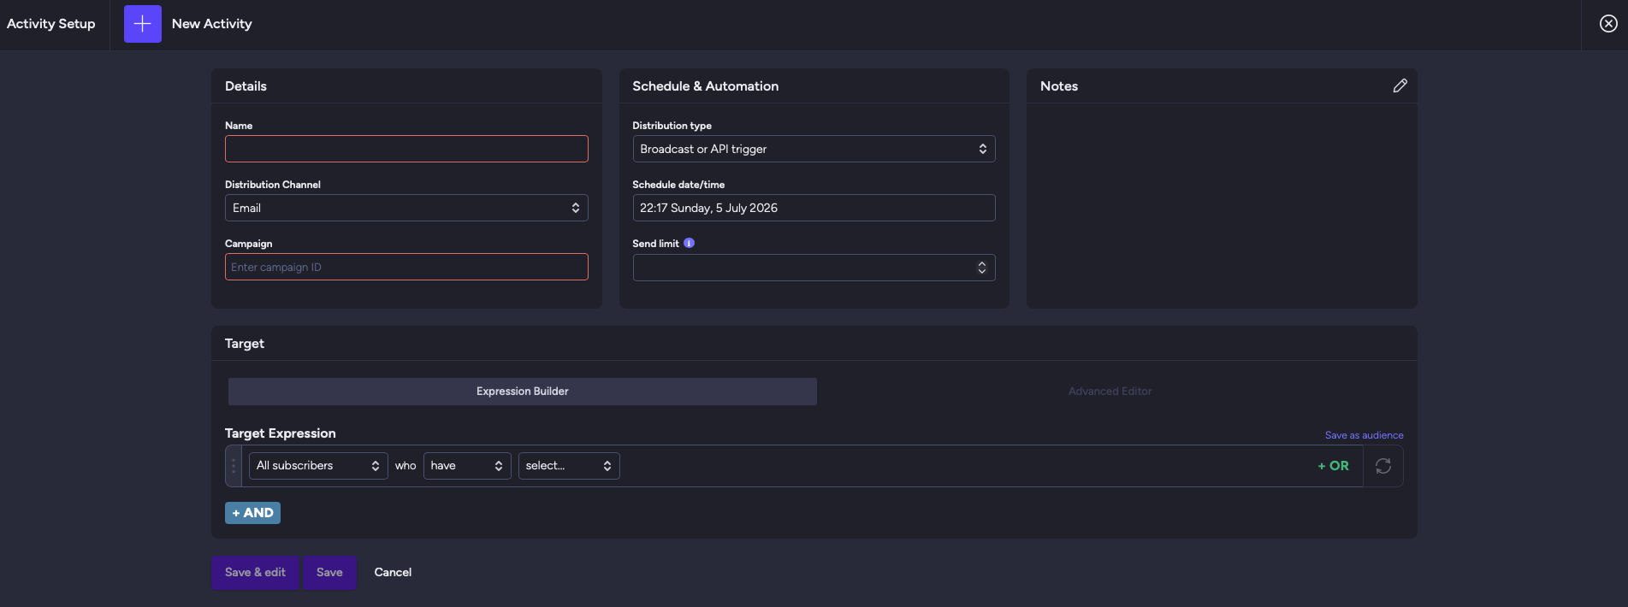Open the All subscribers dropdown
Image resolution: width=1628 pixels, height=607 pixels.
coord(318,466)
